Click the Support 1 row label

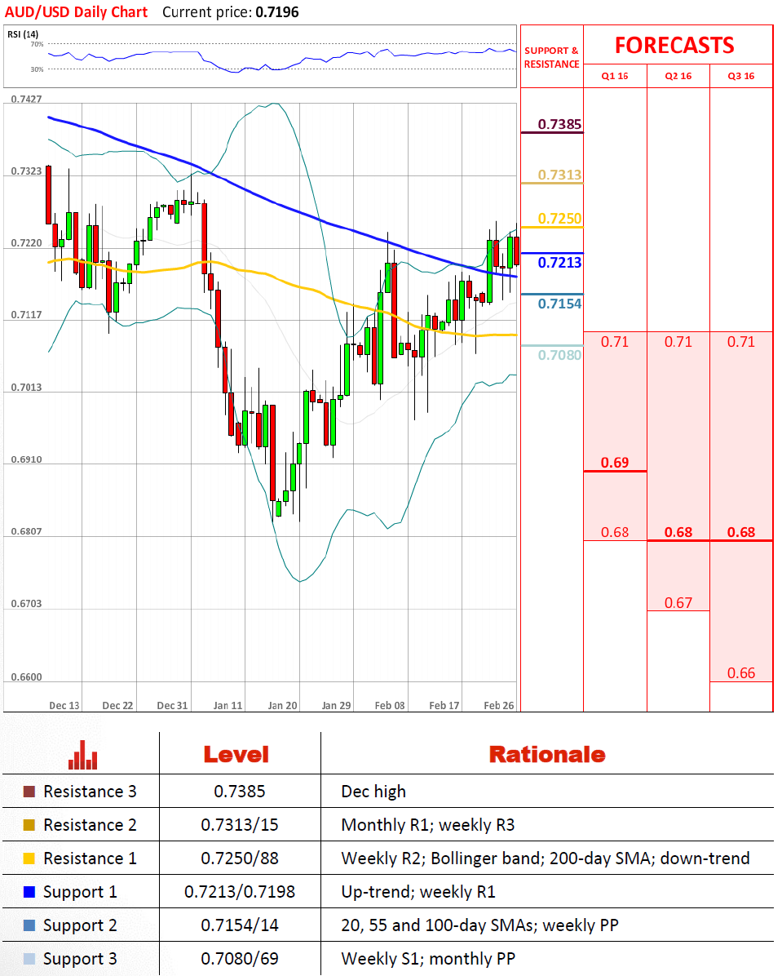click(x=80, y=893)
